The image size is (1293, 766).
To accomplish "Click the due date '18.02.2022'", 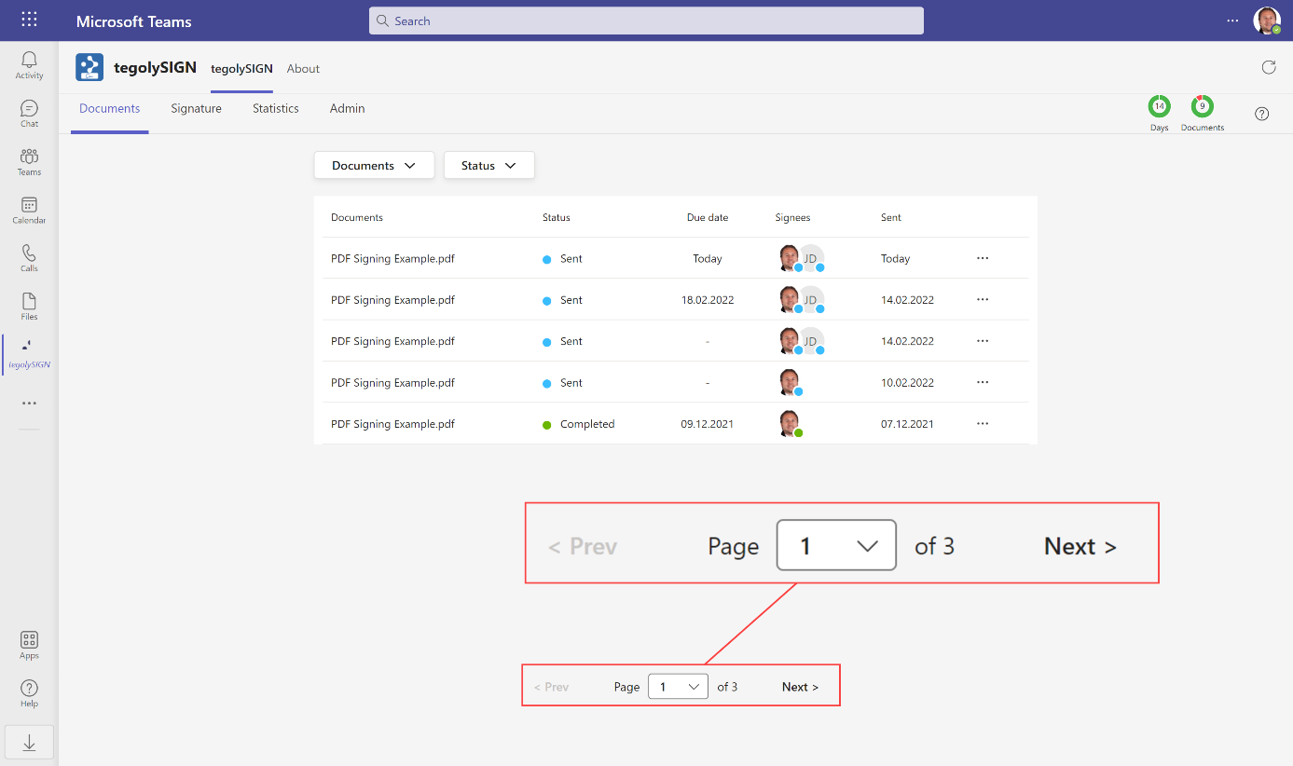I will 708,300.
